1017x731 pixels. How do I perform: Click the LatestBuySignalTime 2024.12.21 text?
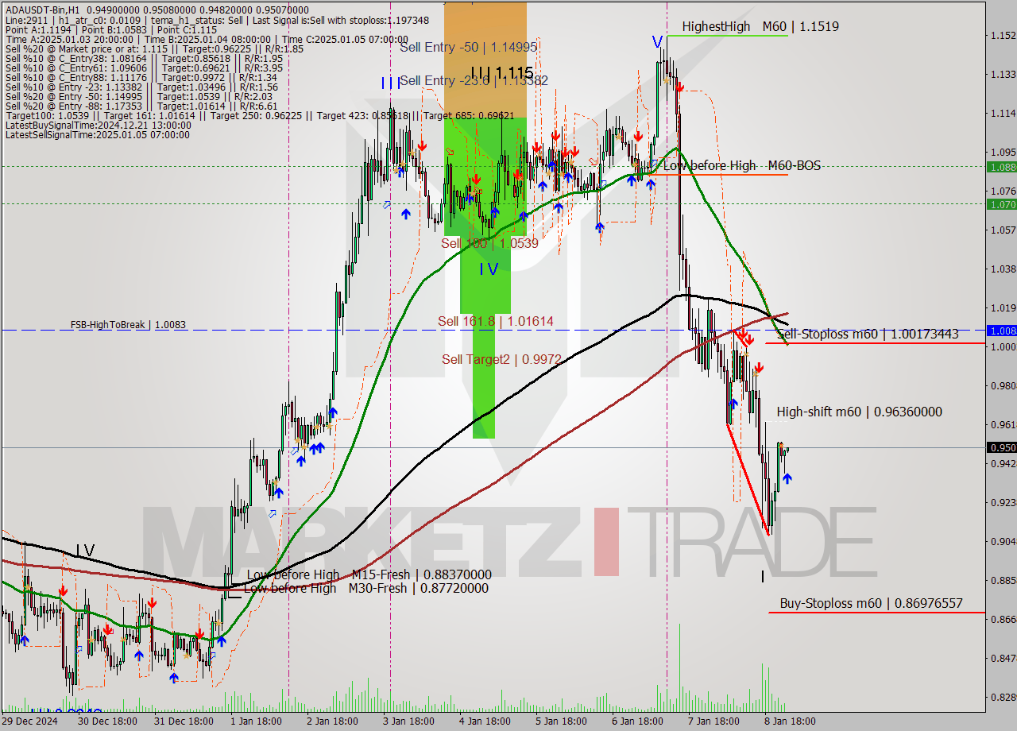click(x=99, y=125)
